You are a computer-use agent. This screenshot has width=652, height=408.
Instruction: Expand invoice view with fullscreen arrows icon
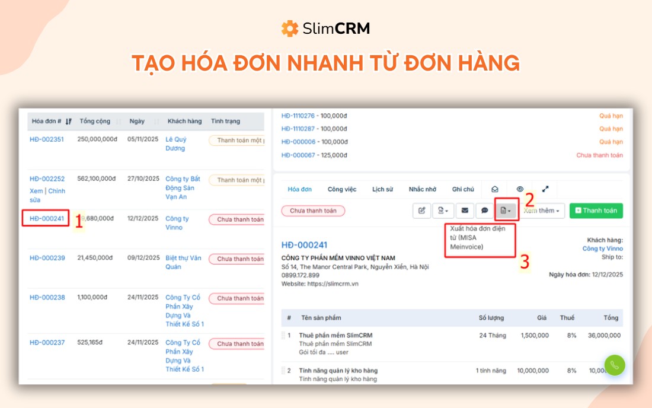point(545,189)
